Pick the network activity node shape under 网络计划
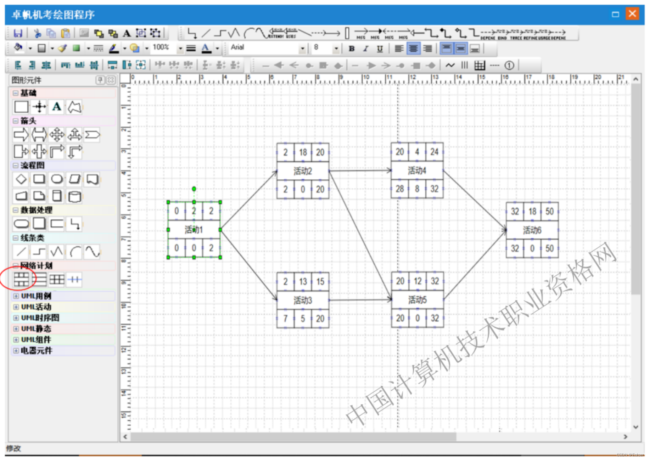 (x=21, y=280)
